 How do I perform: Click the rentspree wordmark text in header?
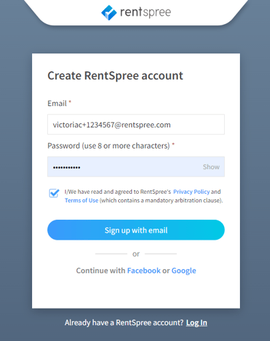click(146, 12)
